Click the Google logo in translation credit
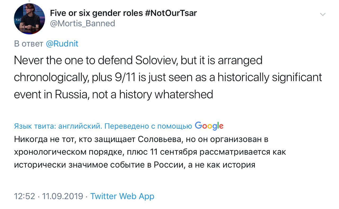 [x=209, y=126]
